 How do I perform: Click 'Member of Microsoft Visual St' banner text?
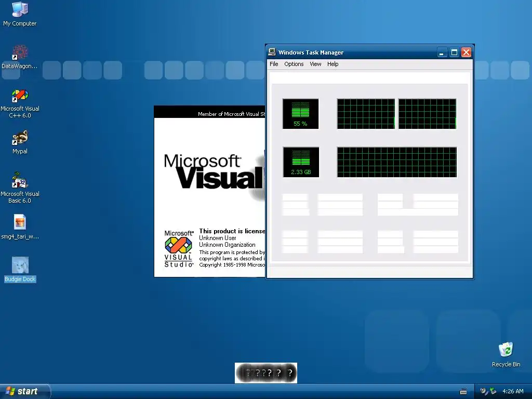point(231,114)
